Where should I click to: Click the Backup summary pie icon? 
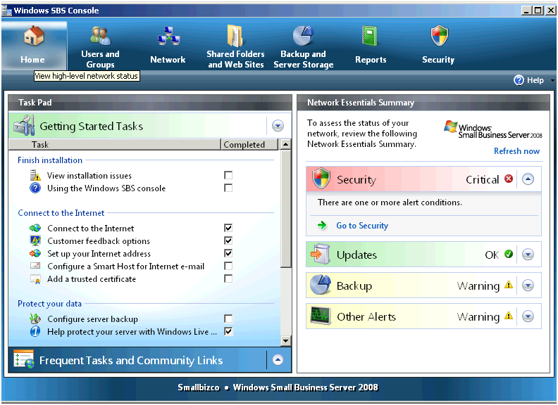pyautogui.click(x=321, y=285)
